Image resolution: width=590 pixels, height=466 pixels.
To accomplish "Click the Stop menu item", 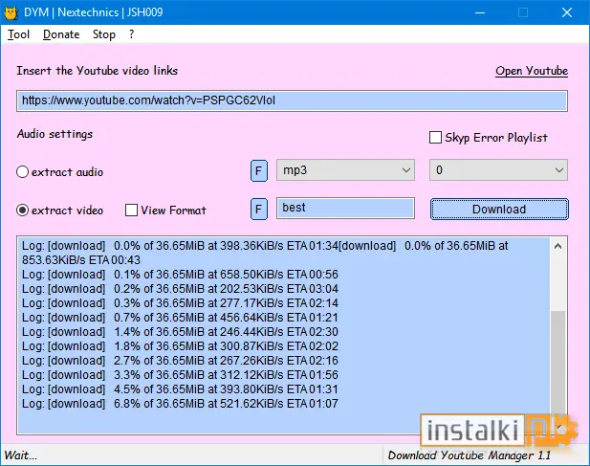I will pos(104,34).
